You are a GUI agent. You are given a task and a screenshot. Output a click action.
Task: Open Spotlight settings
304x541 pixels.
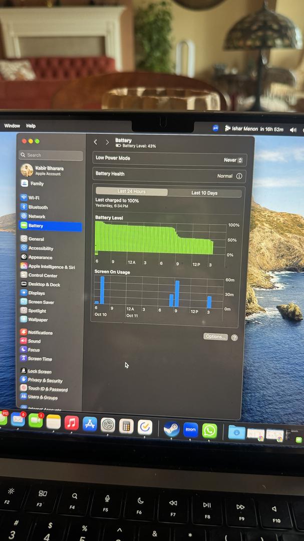[x=37, y=311]
